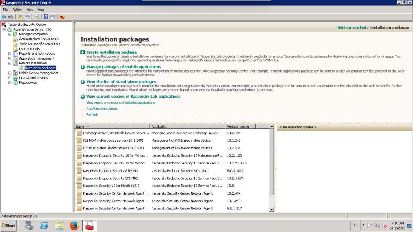The height and width of the screenshot is (232, 413).
Task: Refresh the view using the toolbar refresh icon
Action: (x=37, y=17)
